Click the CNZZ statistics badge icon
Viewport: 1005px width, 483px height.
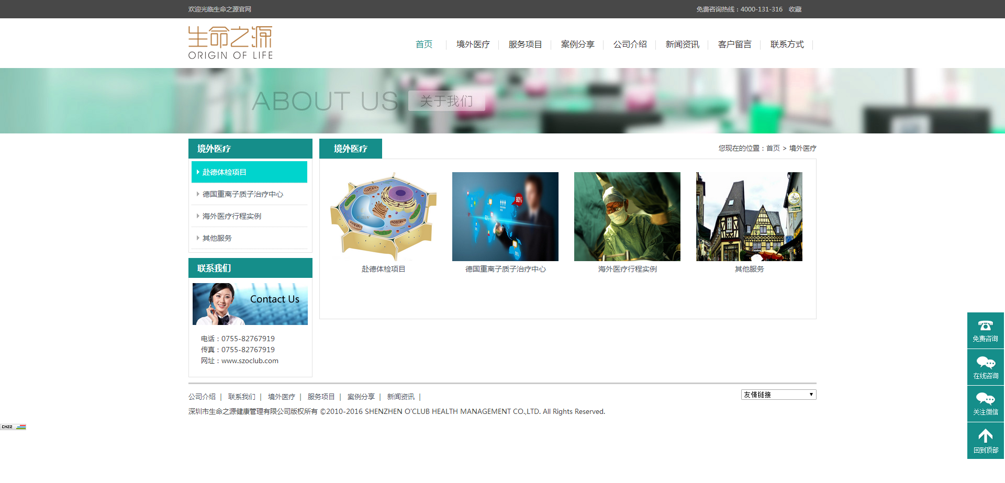[x=13, y=427]
